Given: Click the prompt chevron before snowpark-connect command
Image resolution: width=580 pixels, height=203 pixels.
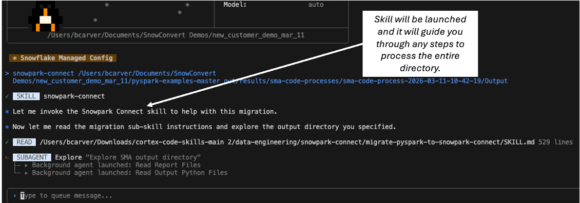Looking at the screenshot, I should (7, 73).
